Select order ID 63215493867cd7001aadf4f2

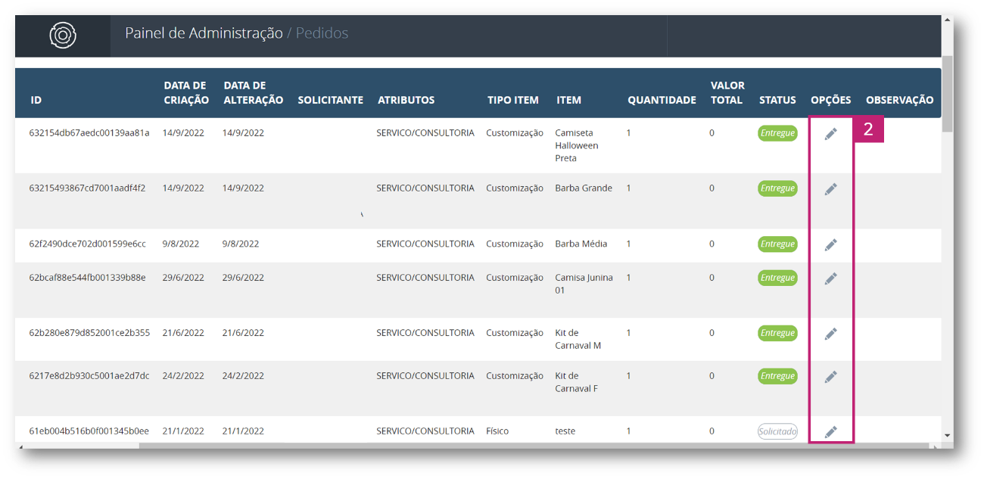click(87, 188)
